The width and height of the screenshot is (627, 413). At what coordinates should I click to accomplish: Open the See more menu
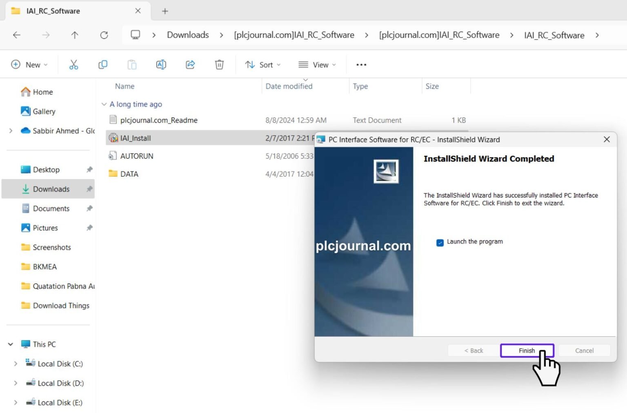361,64
